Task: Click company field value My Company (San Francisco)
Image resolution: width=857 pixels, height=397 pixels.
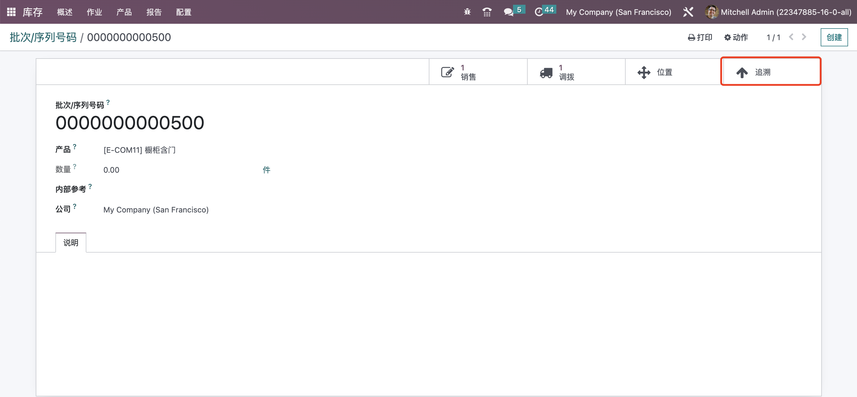Action: [x=156, y=210]
